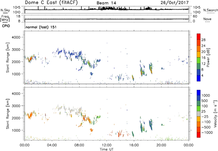Viewport: 218px width, 151px height.
Task: Click the '16' tick on the Power colorbar
Action: click(x=203, y=58)
